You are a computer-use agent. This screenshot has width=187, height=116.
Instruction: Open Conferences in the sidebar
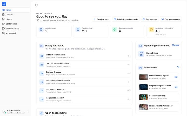16,24
